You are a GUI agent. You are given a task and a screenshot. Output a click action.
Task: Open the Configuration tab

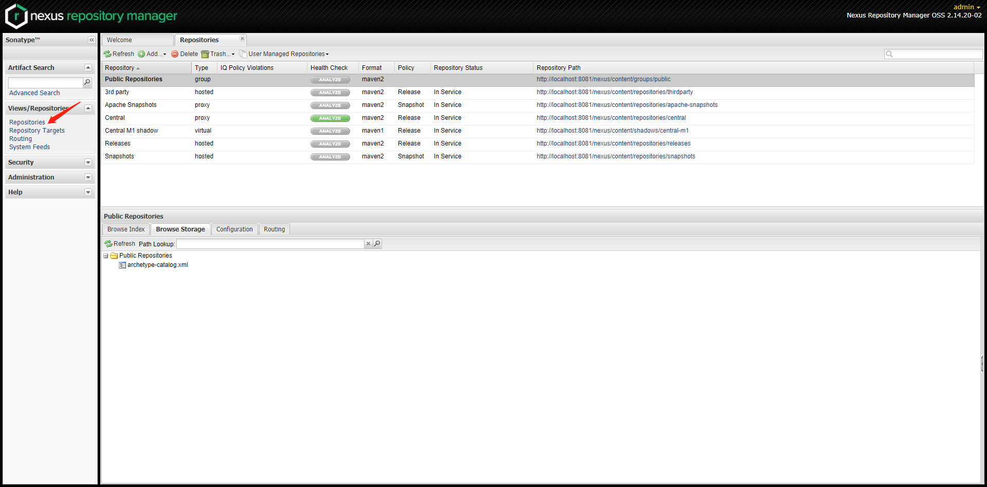[234, 229]
